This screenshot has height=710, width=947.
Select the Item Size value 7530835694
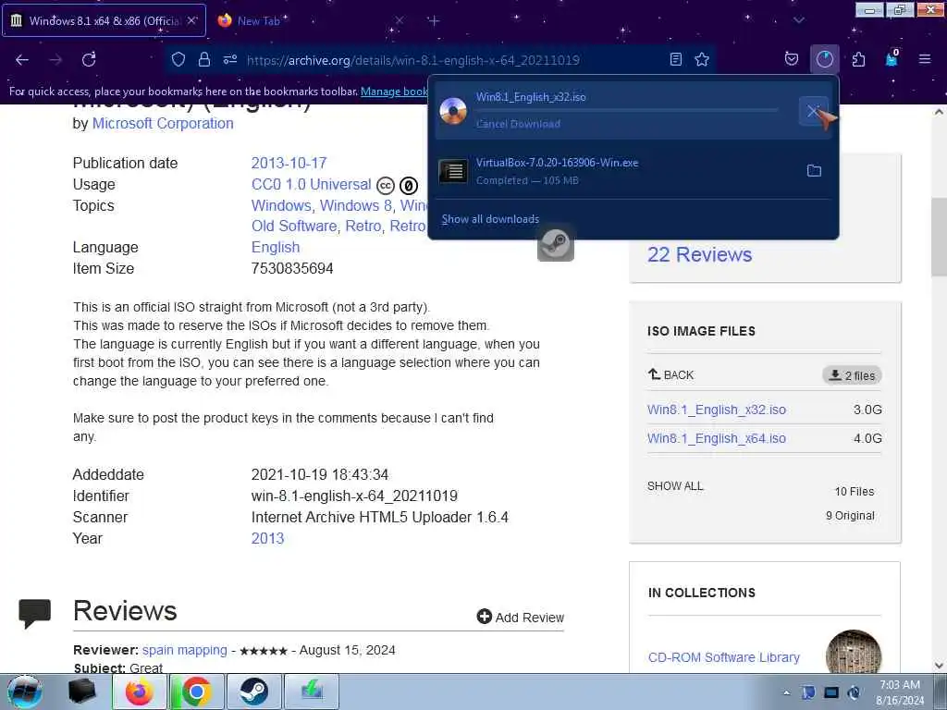click(x=292, y=269)
